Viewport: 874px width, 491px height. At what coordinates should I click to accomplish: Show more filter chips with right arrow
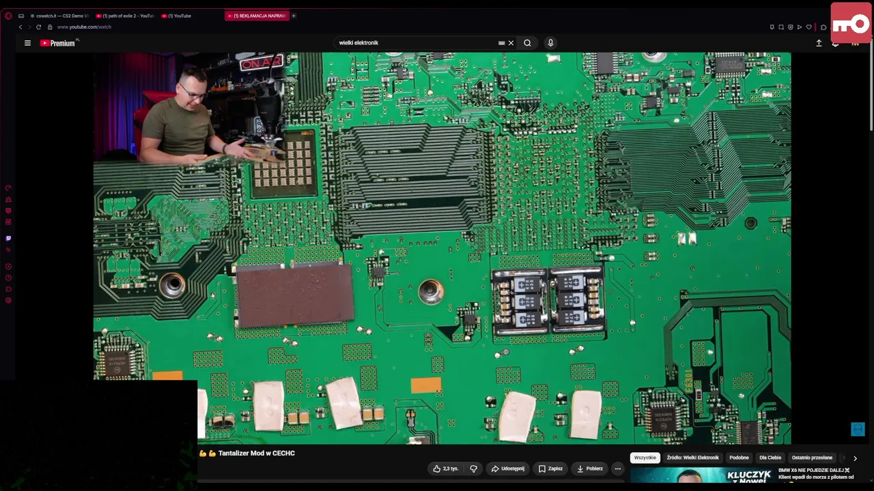tap(855, 458)
